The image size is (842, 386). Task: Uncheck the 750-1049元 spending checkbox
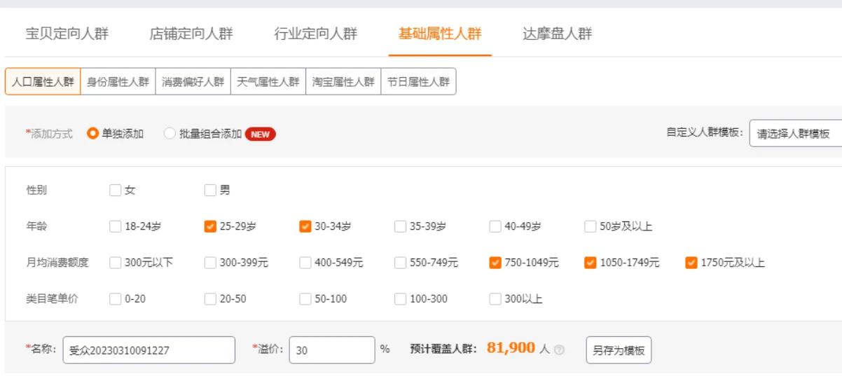(x=494, y=263)
